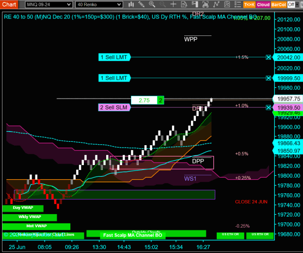Click the +1.0% level label
The height and width of the screenshot is (253, 303).
(242, 106)
